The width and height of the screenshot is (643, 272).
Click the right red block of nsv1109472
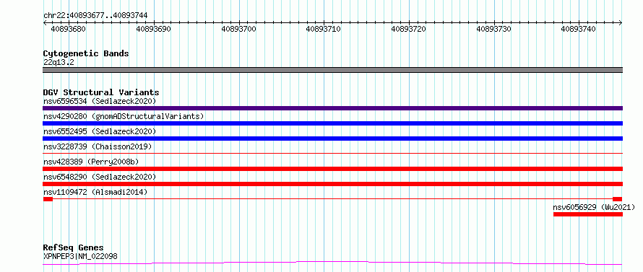tap(617, 199)
